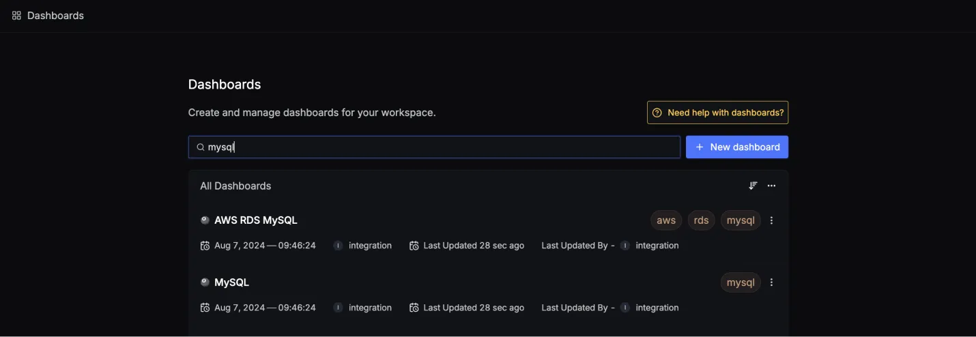Image resolution: width=976 pixels, height=337 pixels.
Task: Focus the dashboard search field containing mysql
Action: tap(434, 147)
